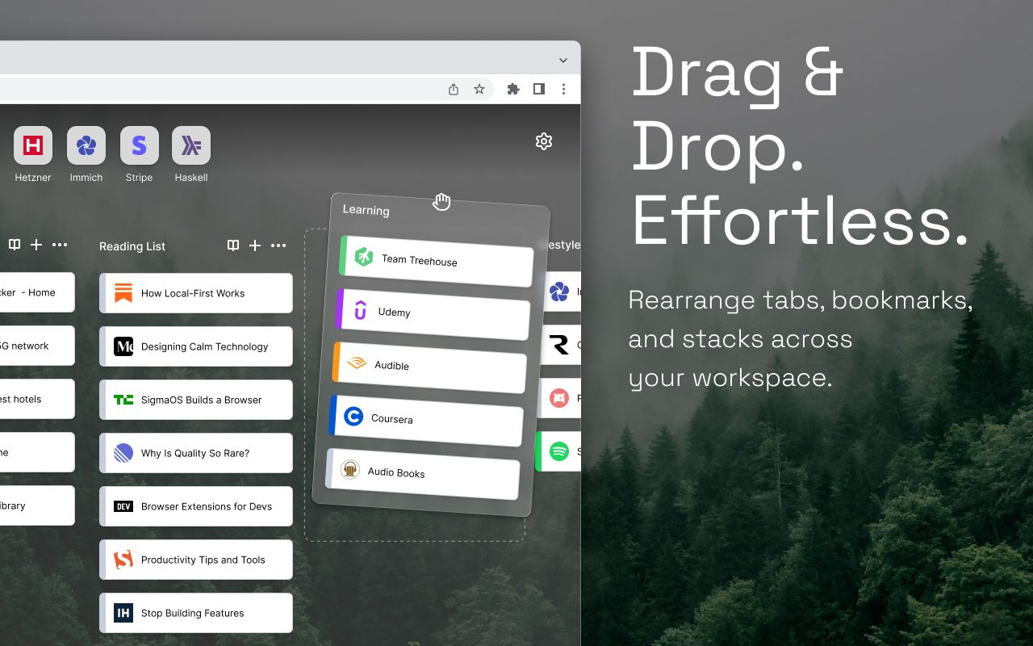Open the Immich shortcut icon
1033x646 pixels.
pos(86,145)
